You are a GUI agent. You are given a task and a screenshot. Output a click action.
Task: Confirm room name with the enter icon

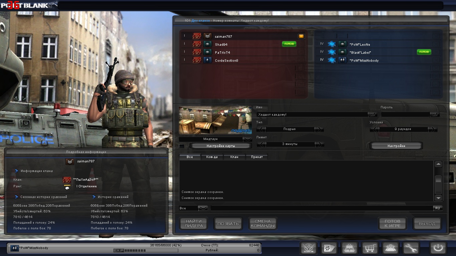click(x=372, y=114)
